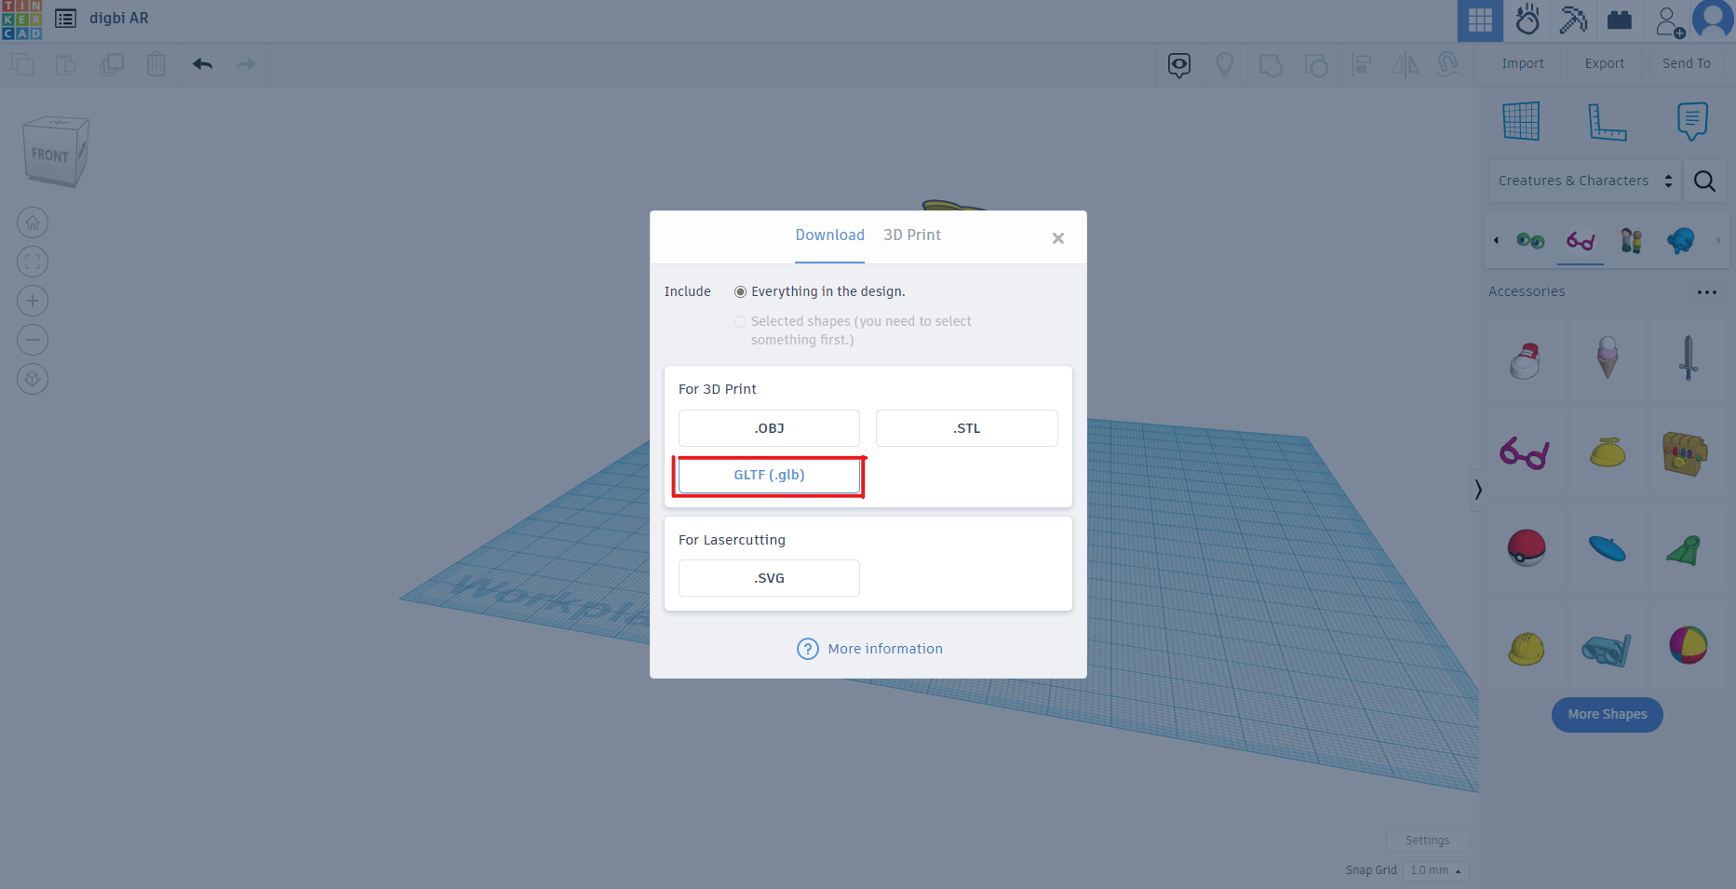Click the Workplane tool icon
Image resolution: width=1736 pixels, height=889 pixels.
click(x=1521, y=121)
